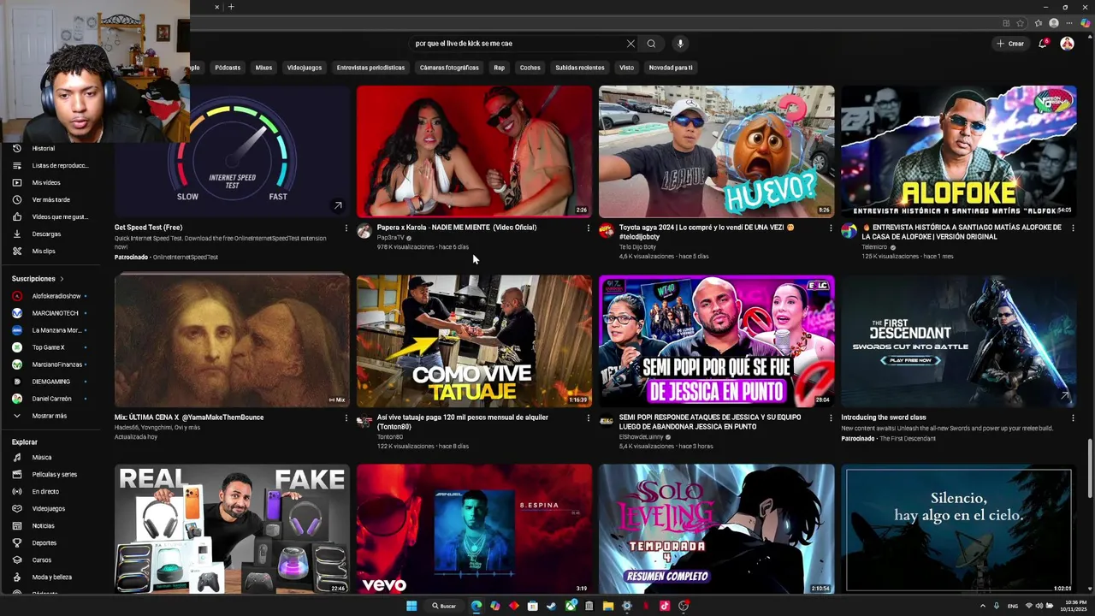Open the Windows Start menu
The image size is (1095, 616).
pyautogui.click(x=411, y=606)
